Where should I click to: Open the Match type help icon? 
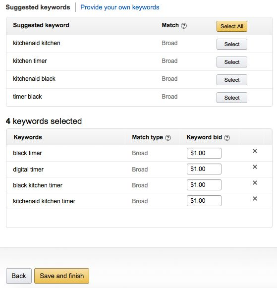[168, 138]
